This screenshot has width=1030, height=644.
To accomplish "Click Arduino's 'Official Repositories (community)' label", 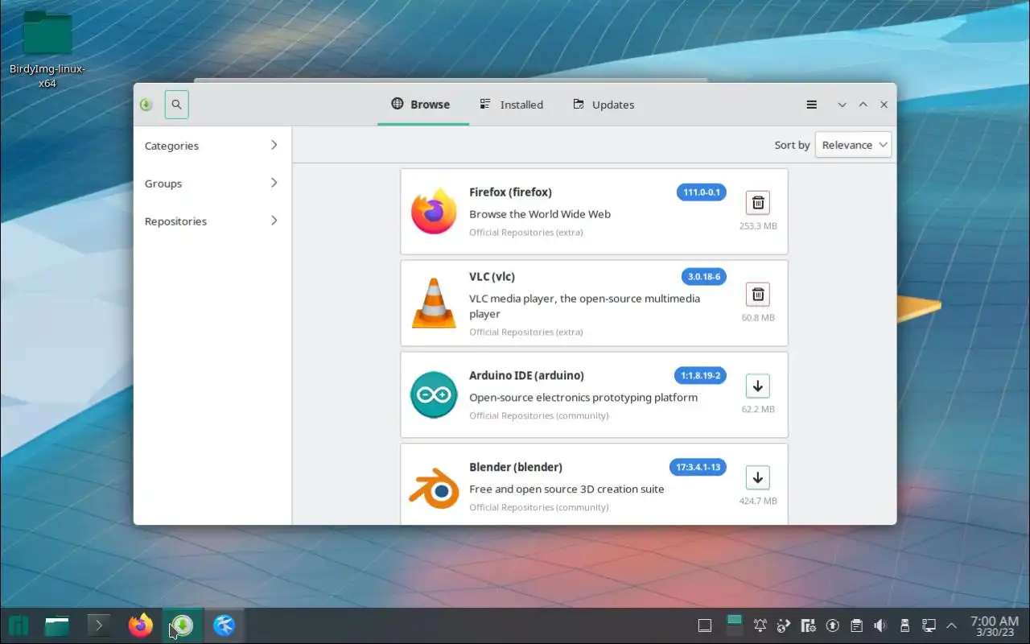I will 539,416.
